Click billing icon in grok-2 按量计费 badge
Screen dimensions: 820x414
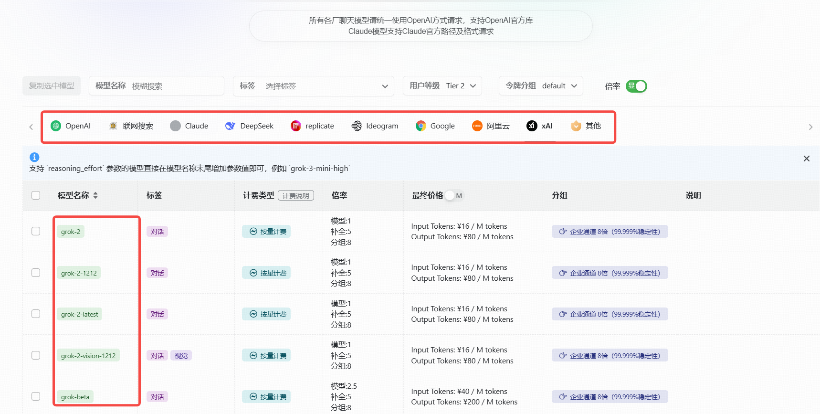(x=253, y=232)
